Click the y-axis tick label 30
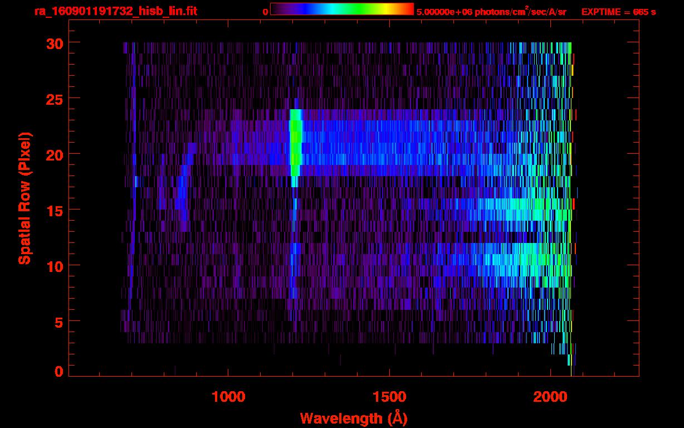Screen dimensions: 684x428 pos(54,43)
